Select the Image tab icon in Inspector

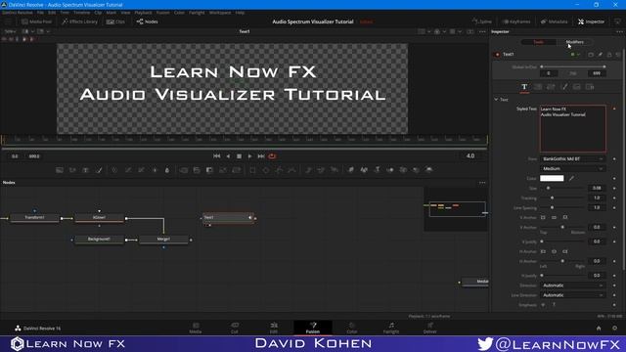coord(577,87)
